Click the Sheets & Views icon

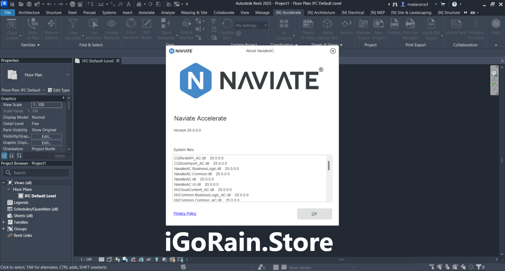(x=308, y=29)
